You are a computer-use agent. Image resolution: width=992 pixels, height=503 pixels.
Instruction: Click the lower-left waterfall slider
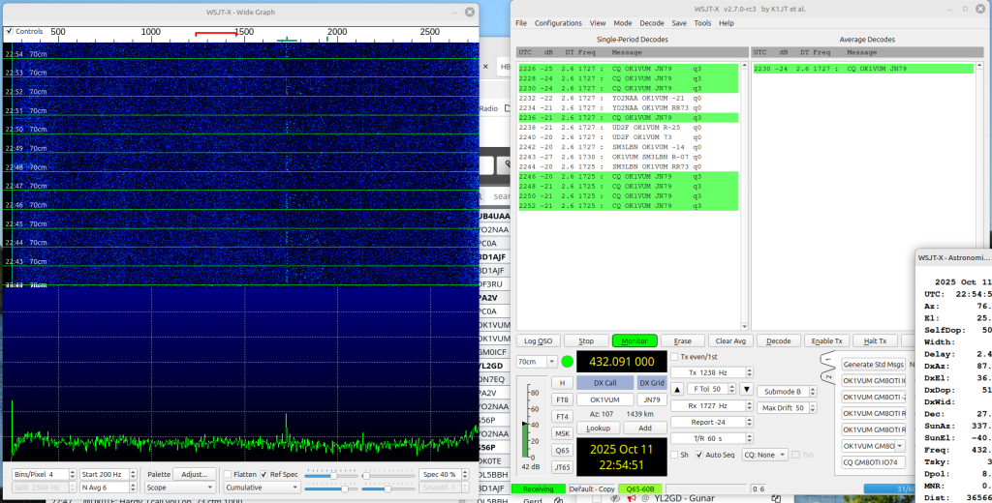click(329, 488)
